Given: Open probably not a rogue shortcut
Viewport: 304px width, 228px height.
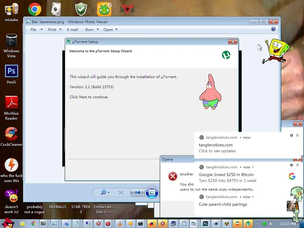Looking at the screenshot, I should (x=34, y=209).
